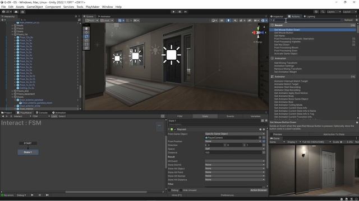Toggle Scene effects dropdown icon
Viewport: 359px width, 201px height.
coord(242,21)
